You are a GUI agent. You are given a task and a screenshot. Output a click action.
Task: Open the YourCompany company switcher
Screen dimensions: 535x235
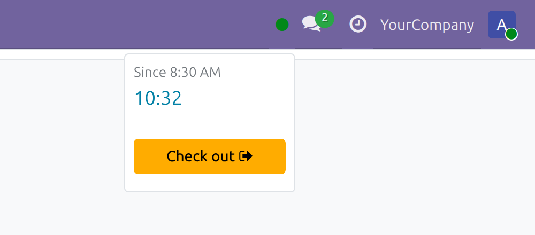pos(427,25)
